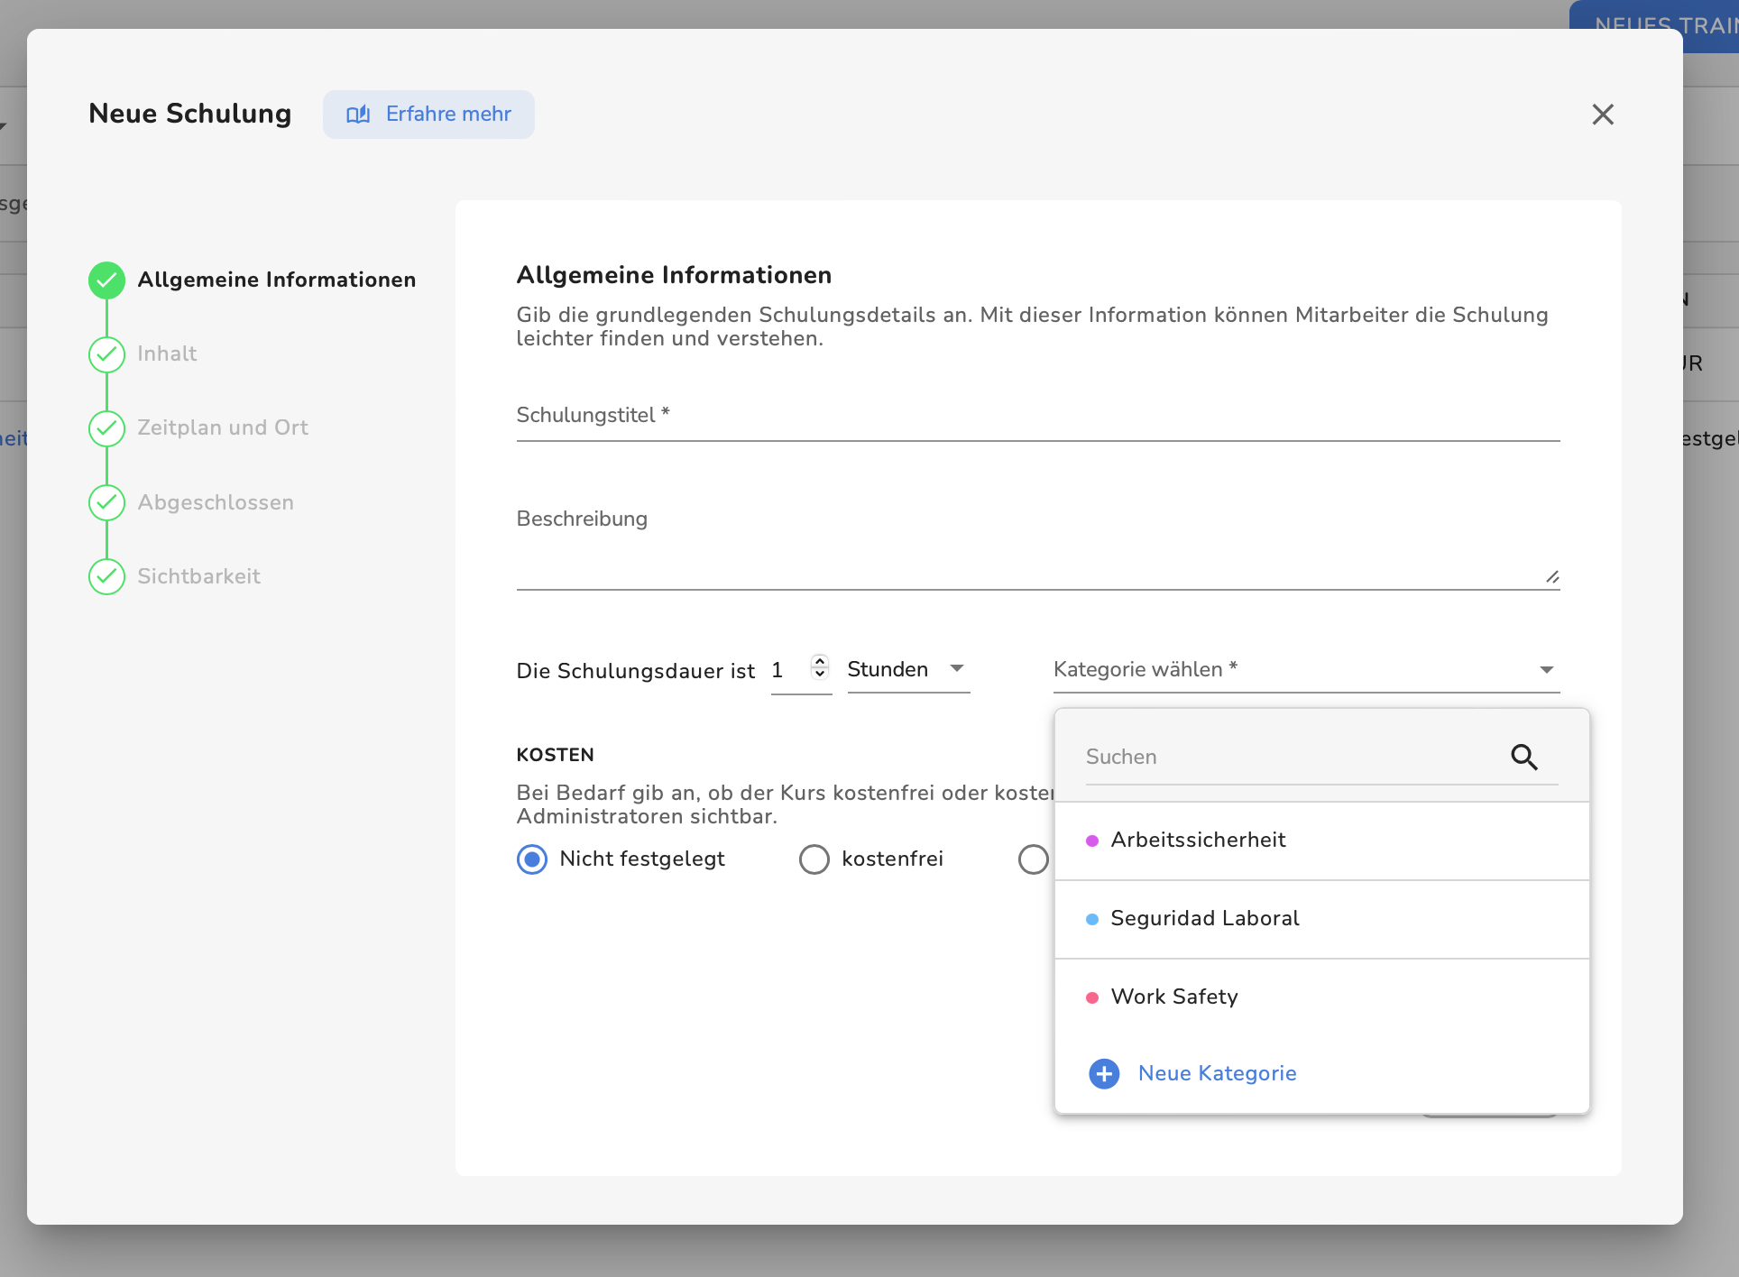The height and width of the screenshot is (1277, 1739).
Task: Click the book icon beside Erfahre mehr
Action: pyautogui.click(x=358, y=115)
